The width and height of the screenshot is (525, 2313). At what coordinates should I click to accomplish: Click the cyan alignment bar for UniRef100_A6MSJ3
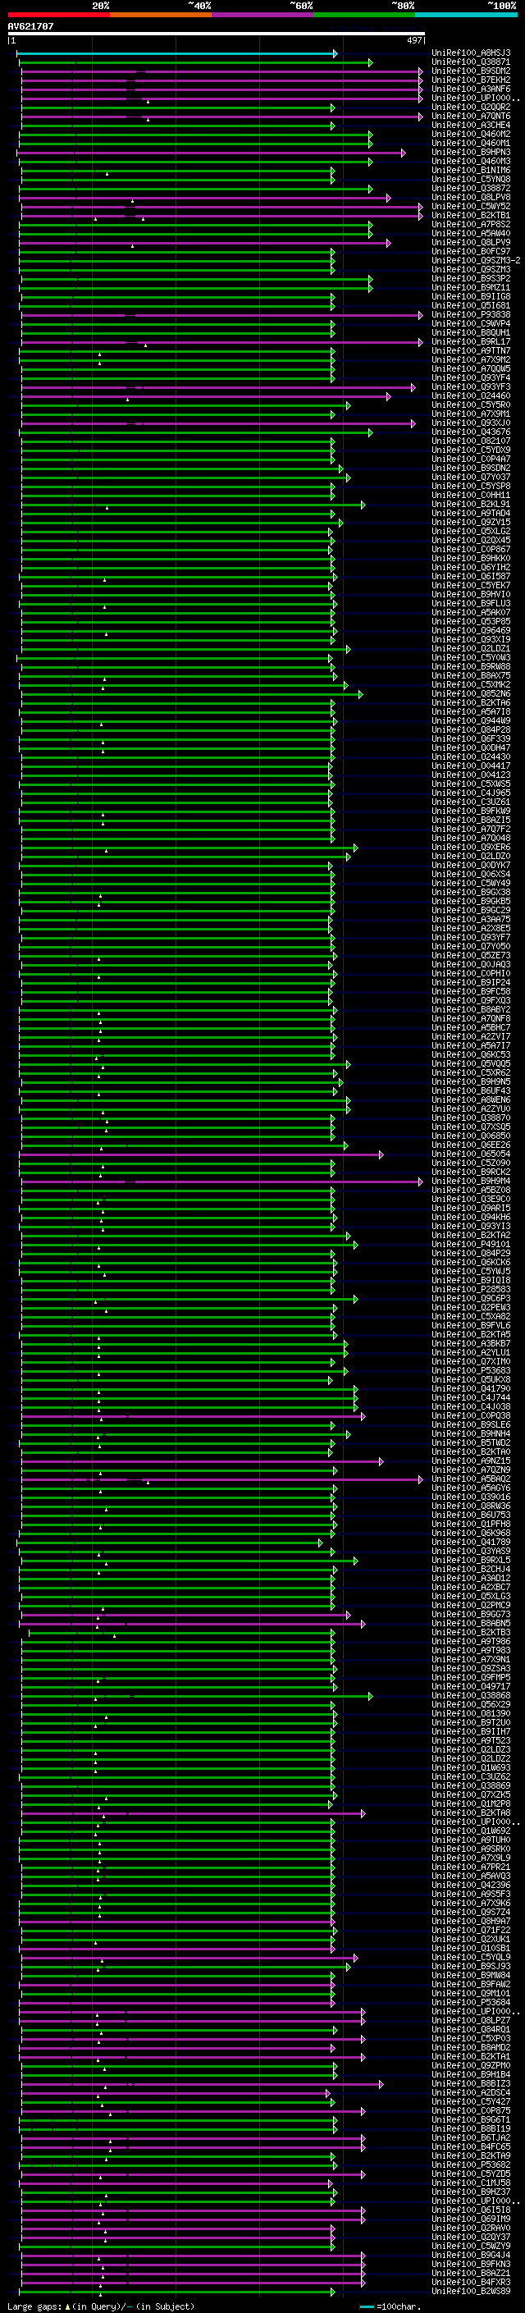[177, 54]
